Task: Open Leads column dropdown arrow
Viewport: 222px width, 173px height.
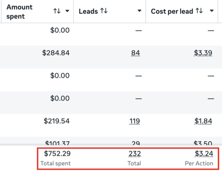Action: pos(139,11)
